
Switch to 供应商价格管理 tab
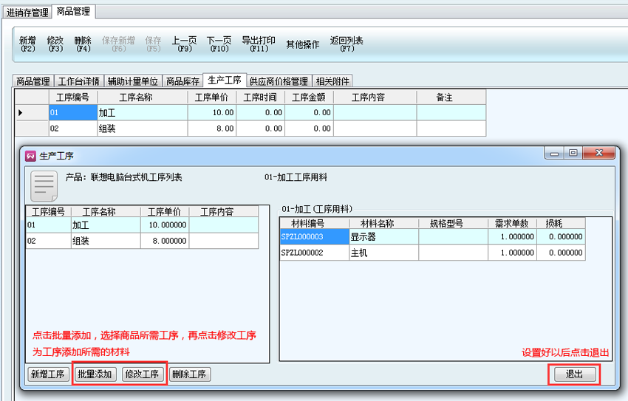coord(279,81)
